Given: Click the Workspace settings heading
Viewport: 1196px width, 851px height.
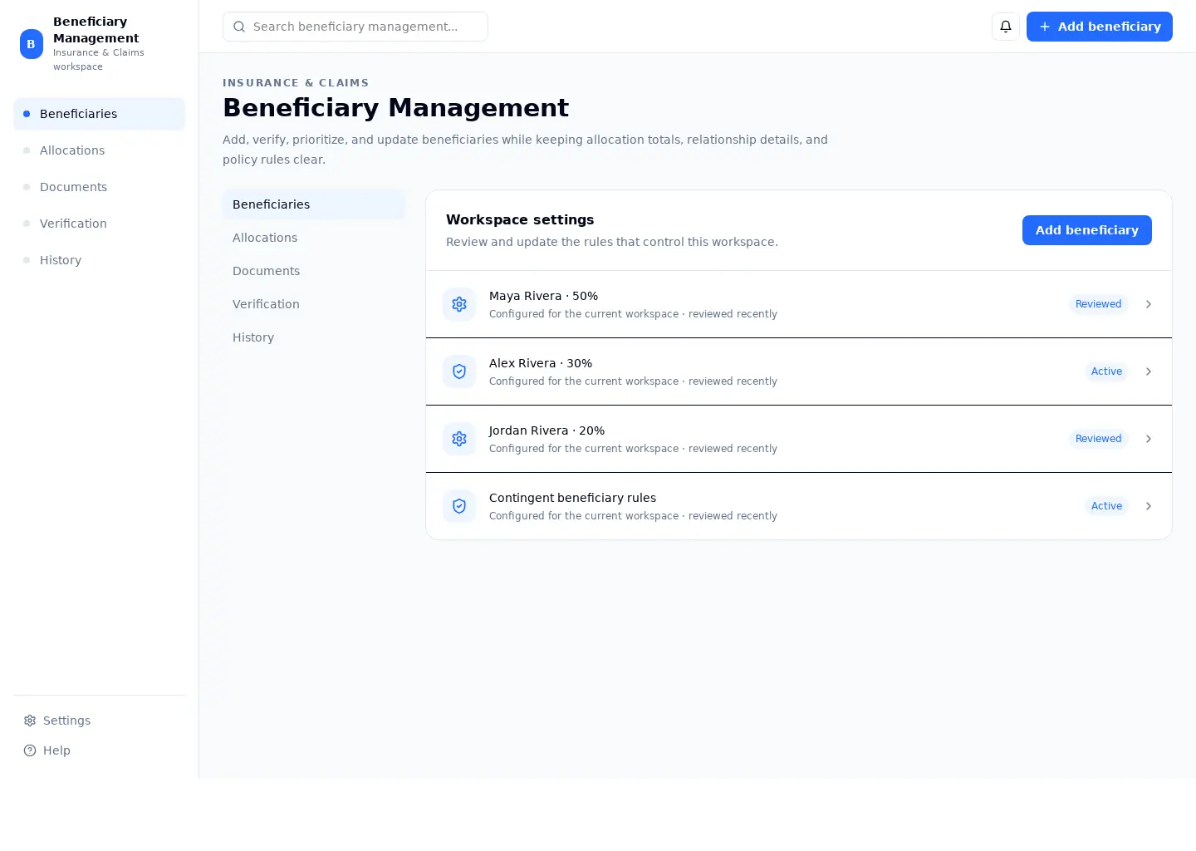Looking at the screenshot, I should point(520,219).
